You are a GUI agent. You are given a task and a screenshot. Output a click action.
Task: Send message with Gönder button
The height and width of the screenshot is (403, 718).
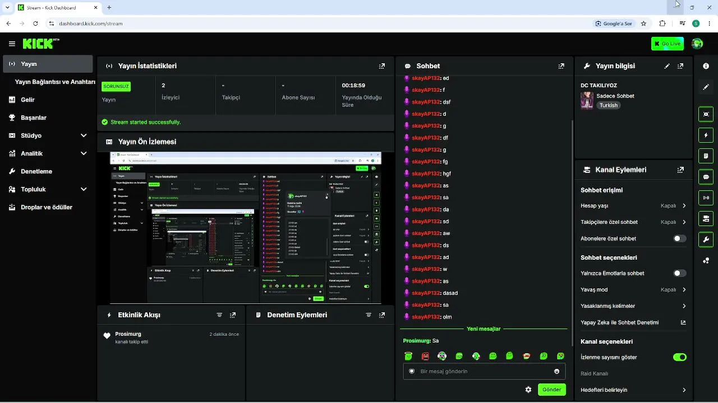click(551, 390)
